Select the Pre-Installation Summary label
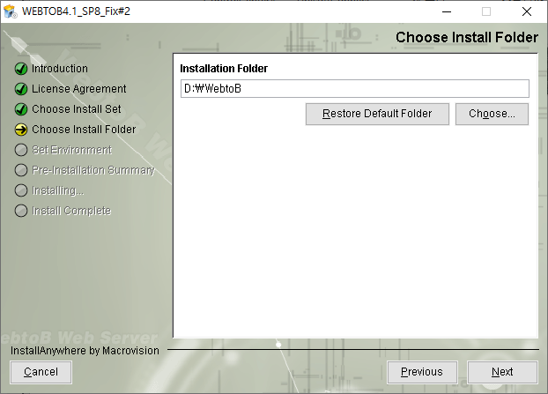 point(93,170)
